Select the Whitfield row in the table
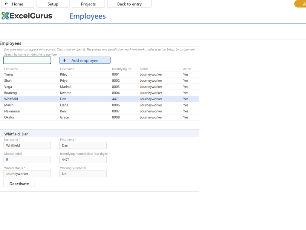The image size is (306, 230). point(100,99)
